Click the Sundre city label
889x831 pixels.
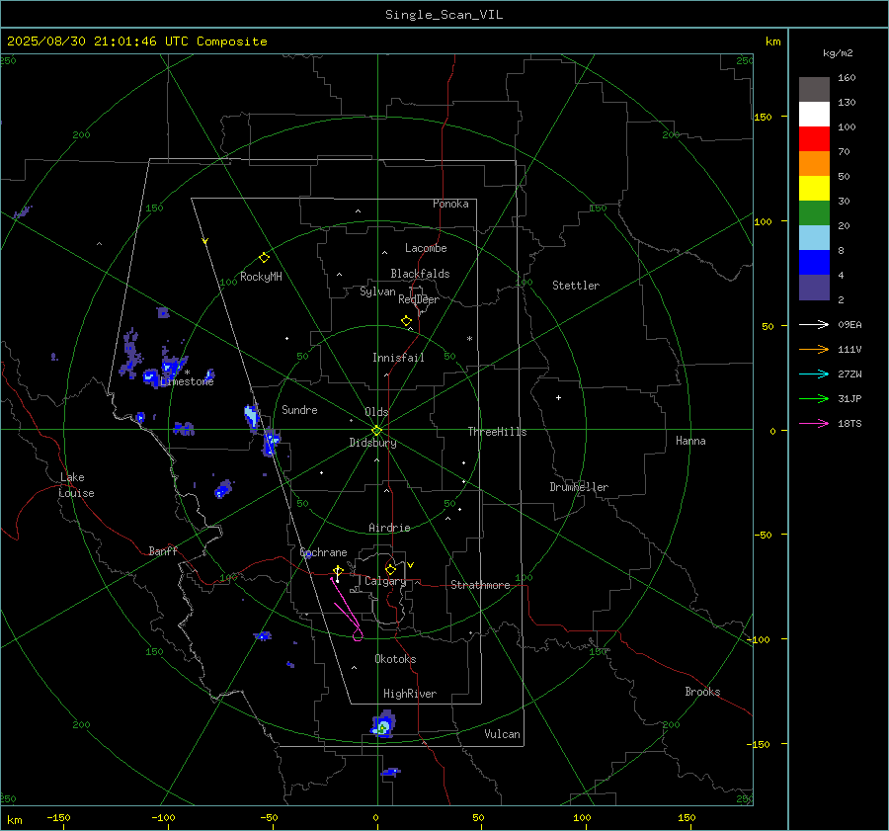click(x=299, y=410)
